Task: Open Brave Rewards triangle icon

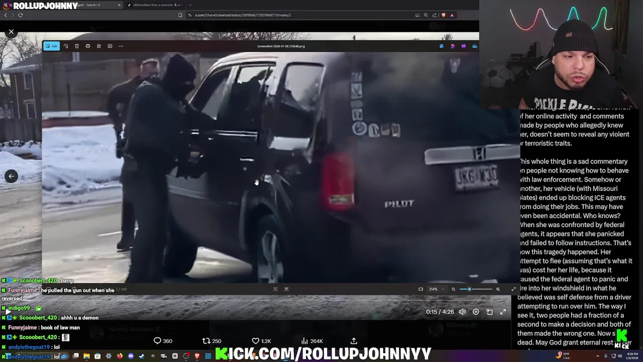Action: coord(452,15)
